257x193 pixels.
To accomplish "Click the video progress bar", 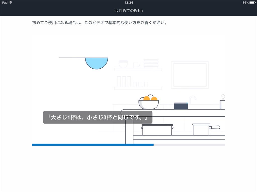I will pyautogui.click(x=128, y=145).
